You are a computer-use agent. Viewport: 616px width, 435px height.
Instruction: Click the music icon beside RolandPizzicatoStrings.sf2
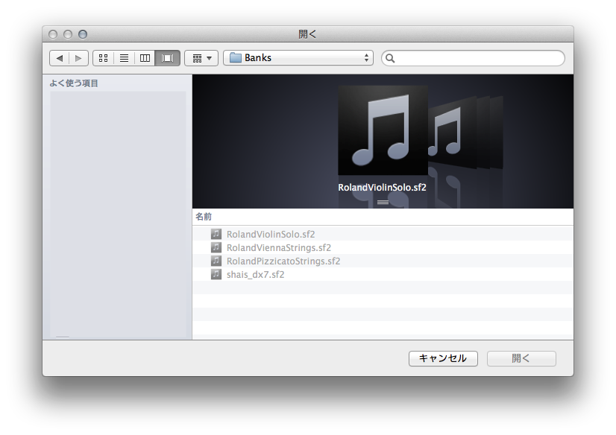coord(216,261)
